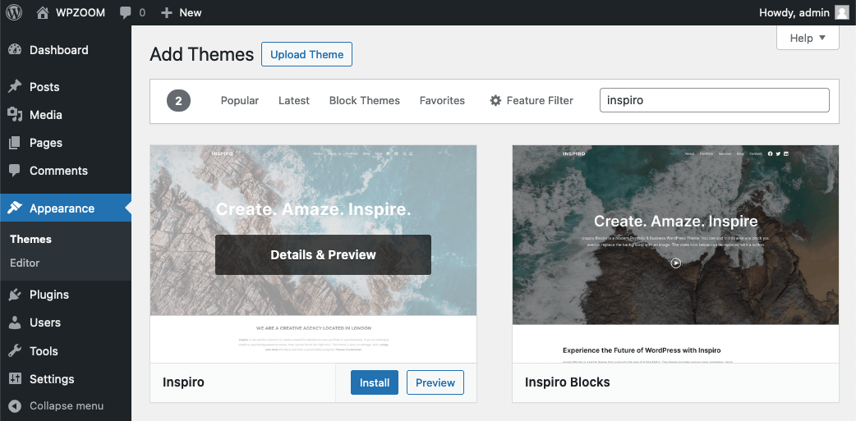Screen dimensions: 856x421
Task: Click the Posts pushpin icon
Action: coord(15,87)
